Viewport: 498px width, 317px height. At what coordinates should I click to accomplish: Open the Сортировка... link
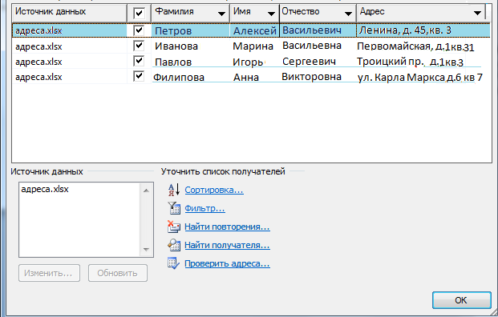coord(214,190)
